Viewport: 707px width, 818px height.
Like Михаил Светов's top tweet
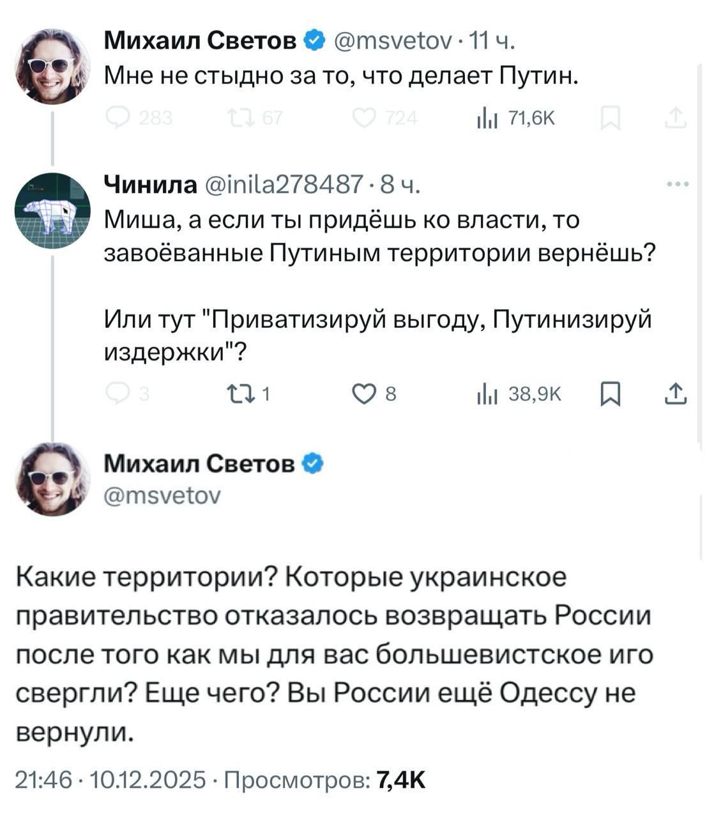364,116
